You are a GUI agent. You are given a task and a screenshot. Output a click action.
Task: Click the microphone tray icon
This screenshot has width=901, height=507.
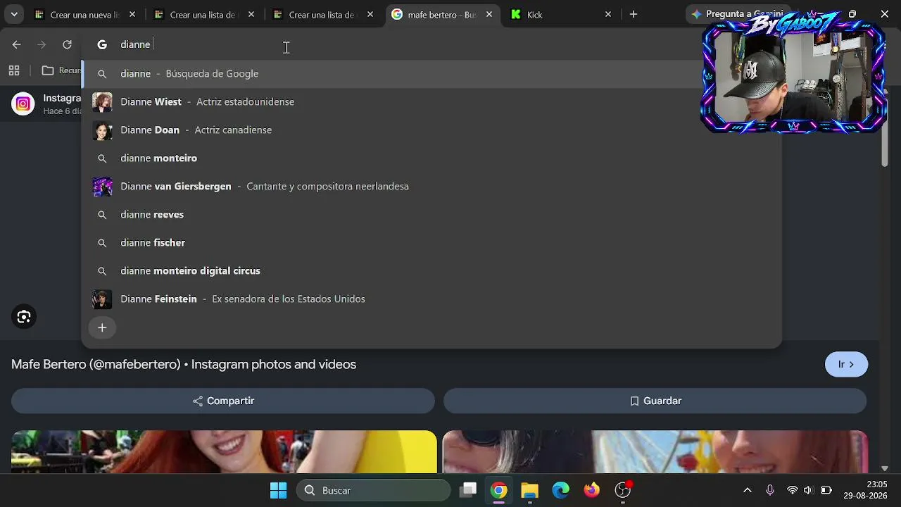(770, 490)
